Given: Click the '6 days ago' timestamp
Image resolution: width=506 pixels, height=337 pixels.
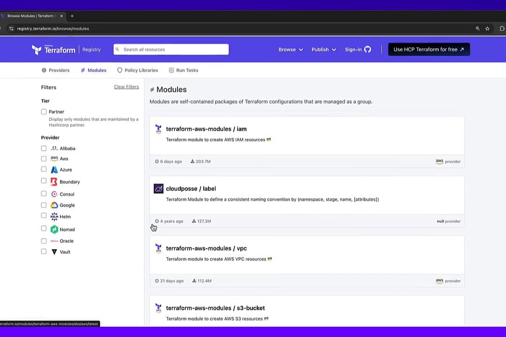Looking at the screenshot, I should point(168,161).
